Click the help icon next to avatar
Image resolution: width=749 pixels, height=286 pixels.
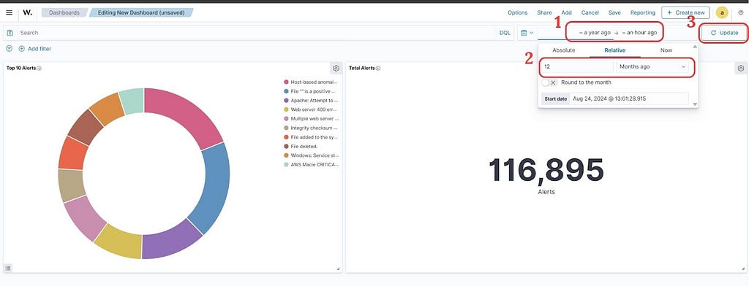click(x=740, y=13)
